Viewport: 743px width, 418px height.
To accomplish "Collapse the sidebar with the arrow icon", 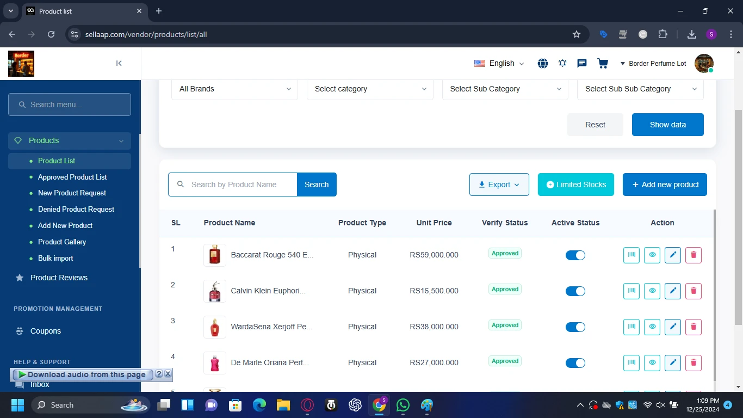I will pyautogui.click(x=119, y=63).
